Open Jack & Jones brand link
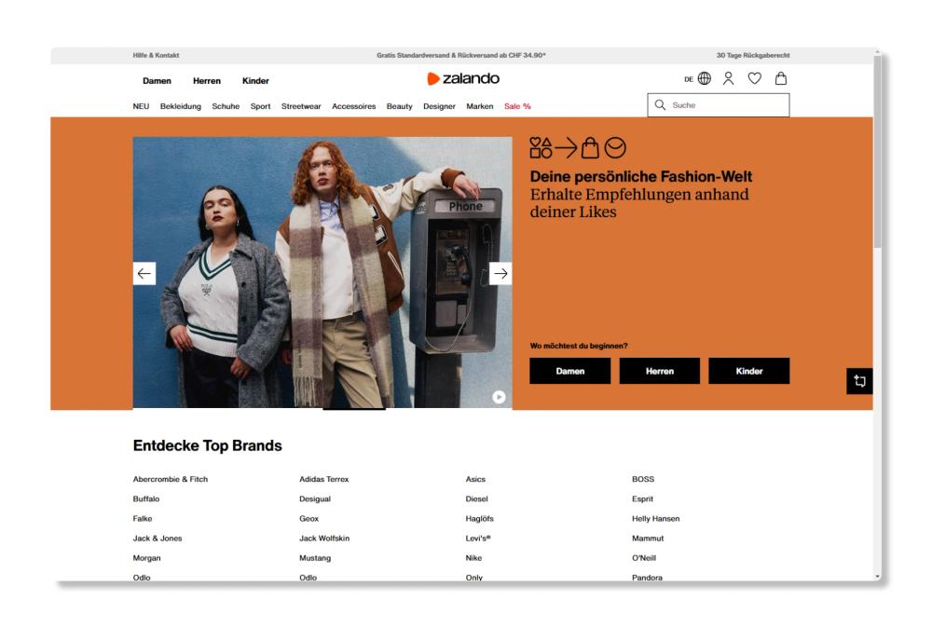Screen dimensions: 932x628 pyautogui.click(x=158, y=538)
